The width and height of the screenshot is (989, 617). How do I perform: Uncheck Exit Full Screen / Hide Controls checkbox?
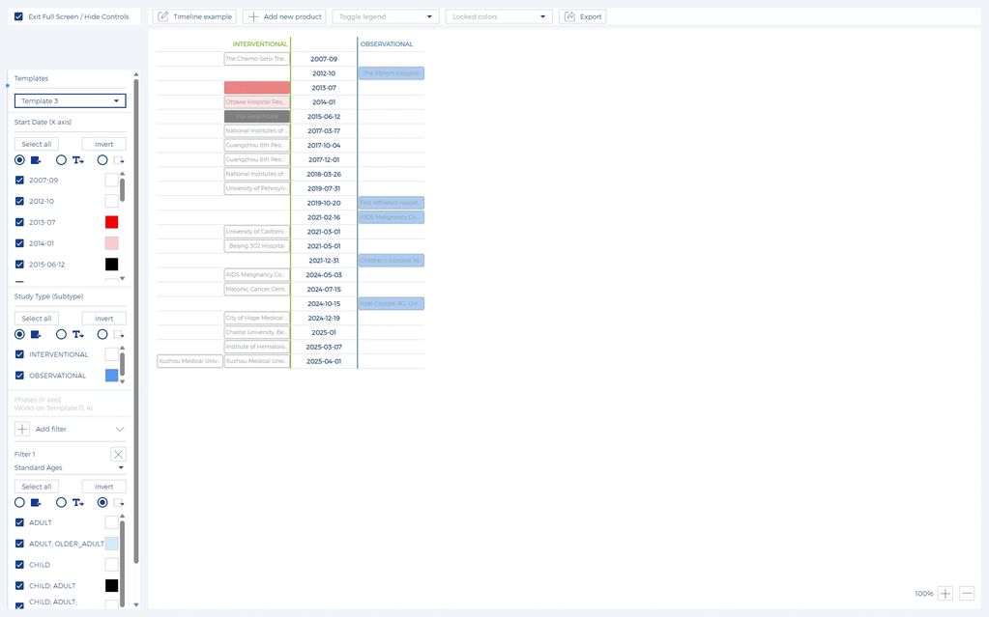tap(18, 16)
